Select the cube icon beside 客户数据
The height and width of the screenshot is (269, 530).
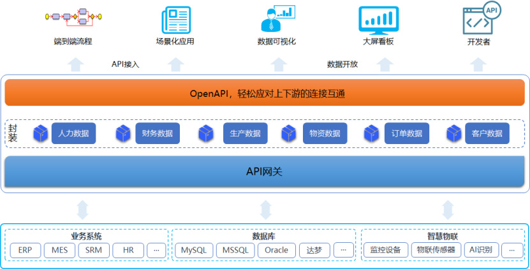pos(454,133)
